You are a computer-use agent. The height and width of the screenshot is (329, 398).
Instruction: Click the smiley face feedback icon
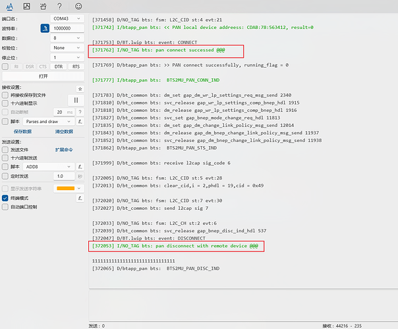(78, 6)
